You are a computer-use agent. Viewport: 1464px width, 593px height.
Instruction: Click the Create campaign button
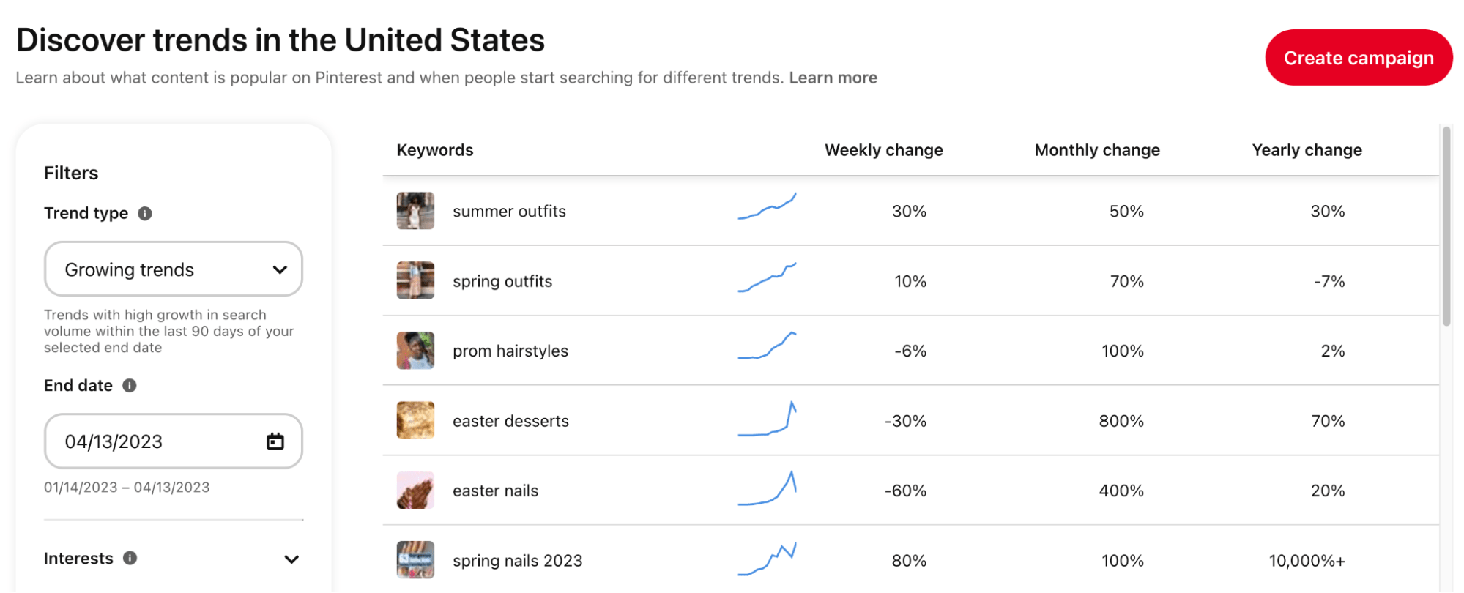click(x=1358, y=57)
